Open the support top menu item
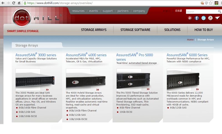 (108, 11)
